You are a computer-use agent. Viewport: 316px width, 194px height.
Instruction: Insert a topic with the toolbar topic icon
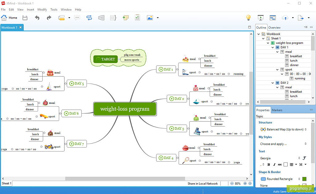click(x=61, y=18)
